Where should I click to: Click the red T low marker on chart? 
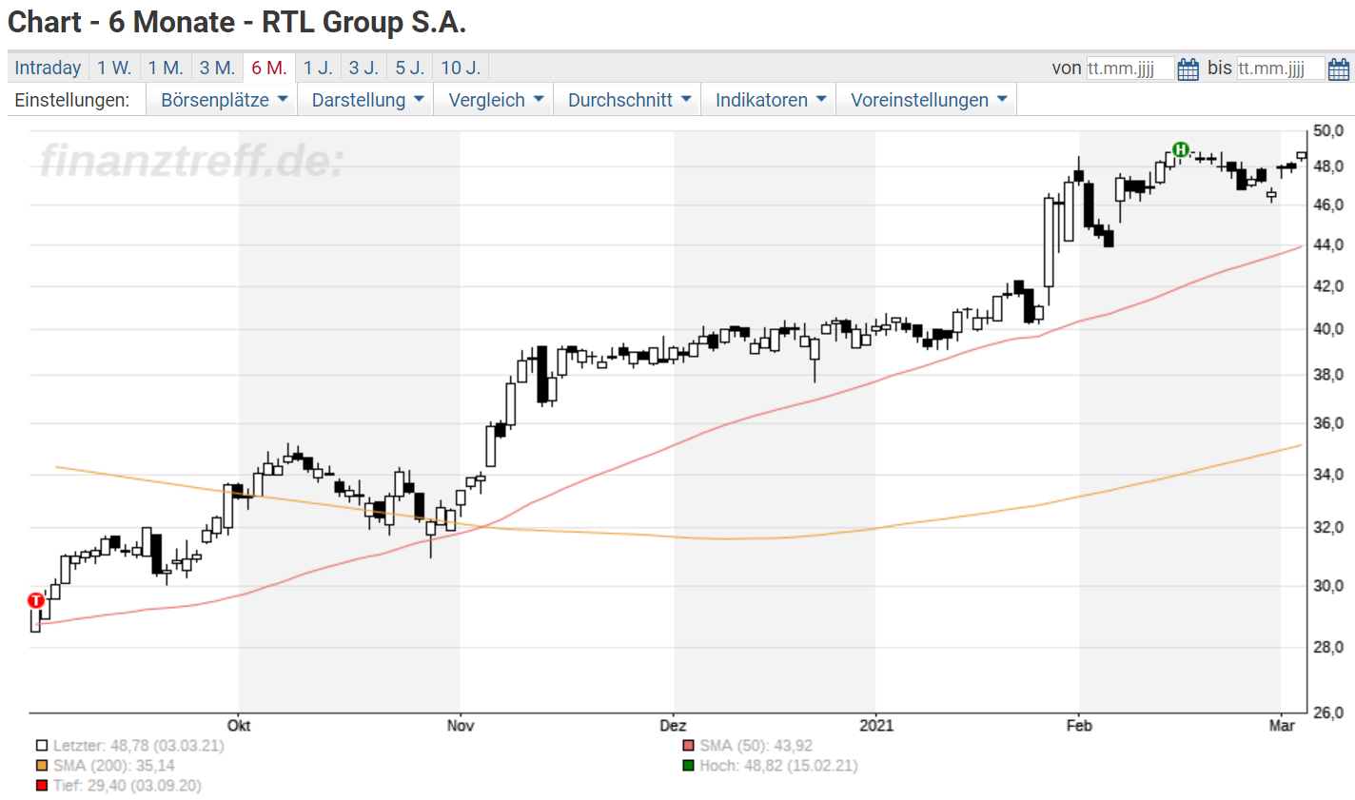click(36, 600)
